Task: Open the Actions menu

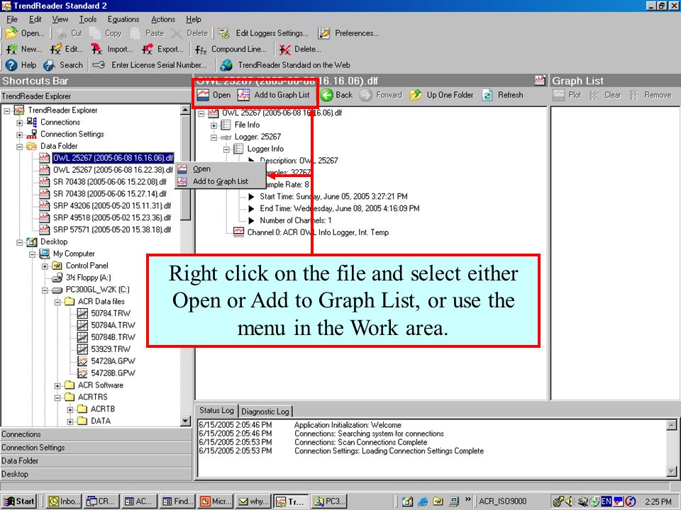Action: (163, 19)
